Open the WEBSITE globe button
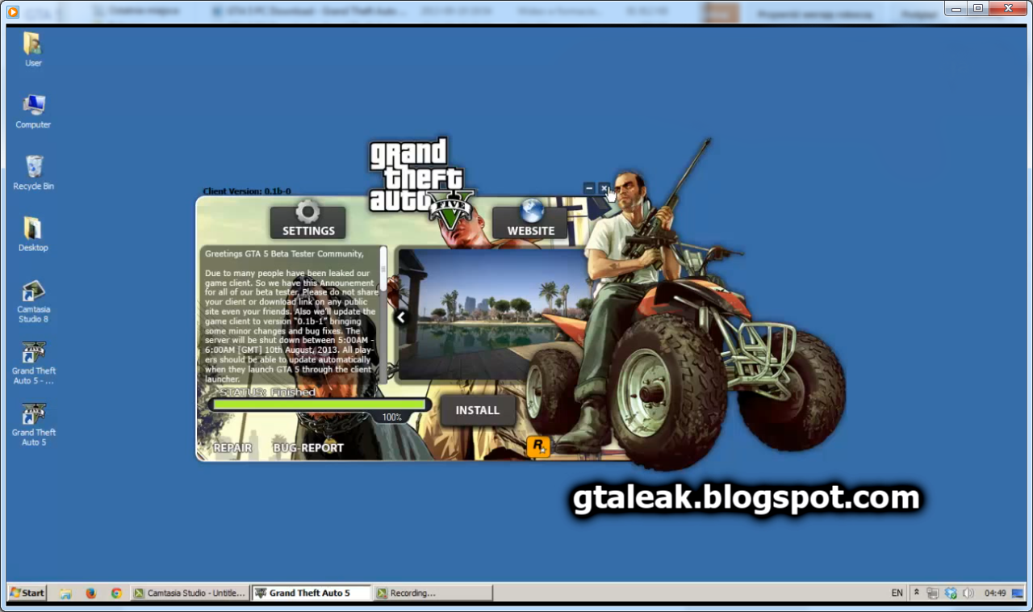 pyautogui.click(x=530, y=220)
